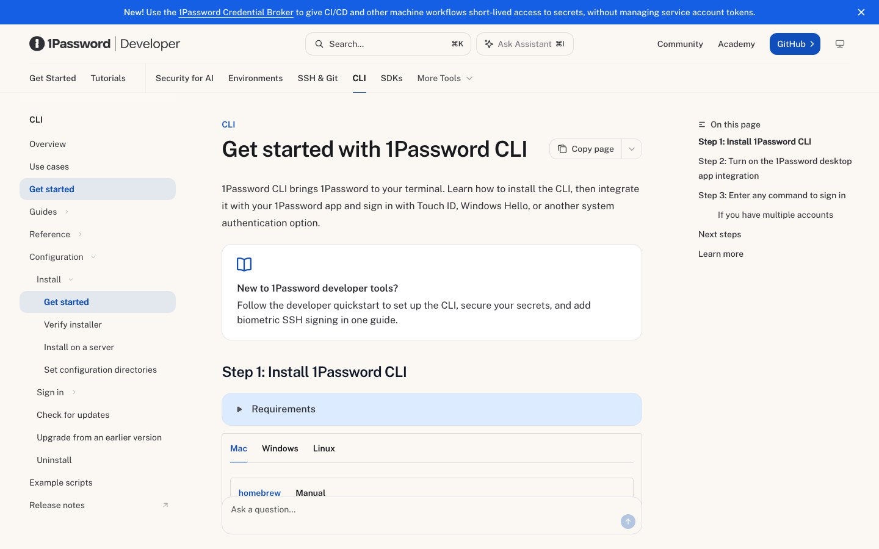Open Use cases in sidebar
The height and width of the screenshot is (549, 879).
[x=49, y=167]
